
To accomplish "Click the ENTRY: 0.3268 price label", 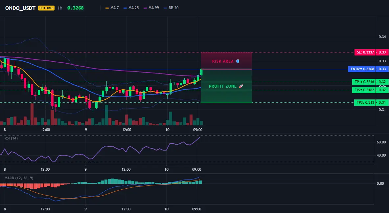I will [x=362, y=69].
